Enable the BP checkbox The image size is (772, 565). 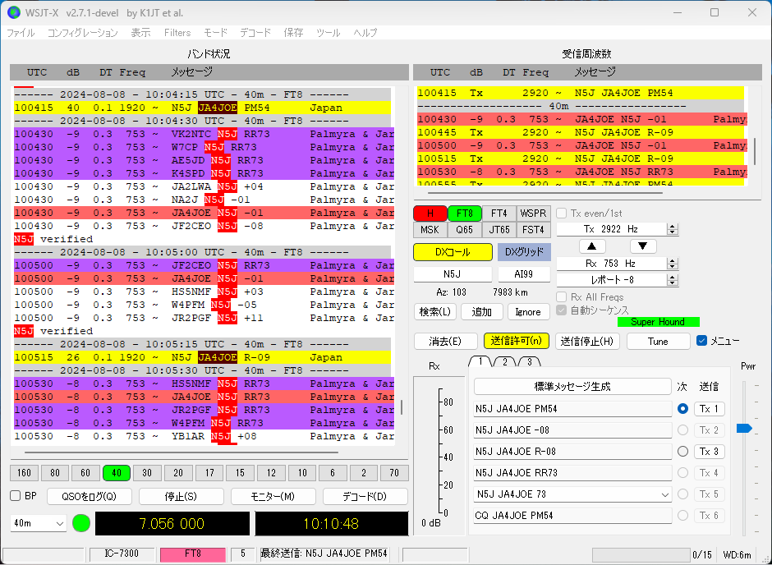(x=16, y=495)
